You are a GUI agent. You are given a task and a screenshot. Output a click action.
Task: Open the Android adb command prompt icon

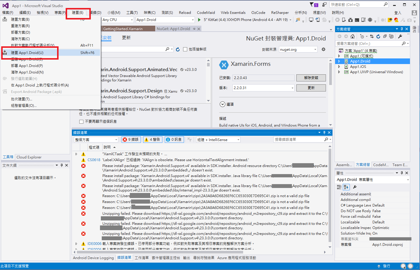(357, 20)
